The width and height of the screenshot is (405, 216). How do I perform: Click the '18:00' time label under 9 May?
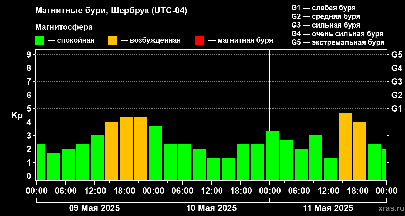tap(124, 191)
